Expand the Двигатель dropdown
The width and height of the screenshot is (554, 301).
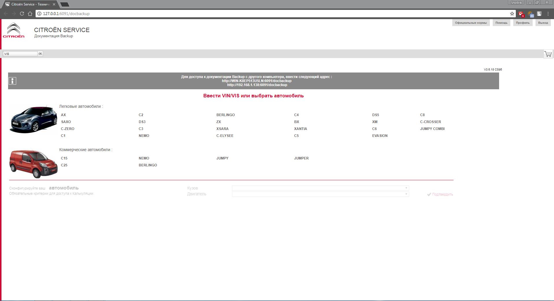tap(320, 194)
